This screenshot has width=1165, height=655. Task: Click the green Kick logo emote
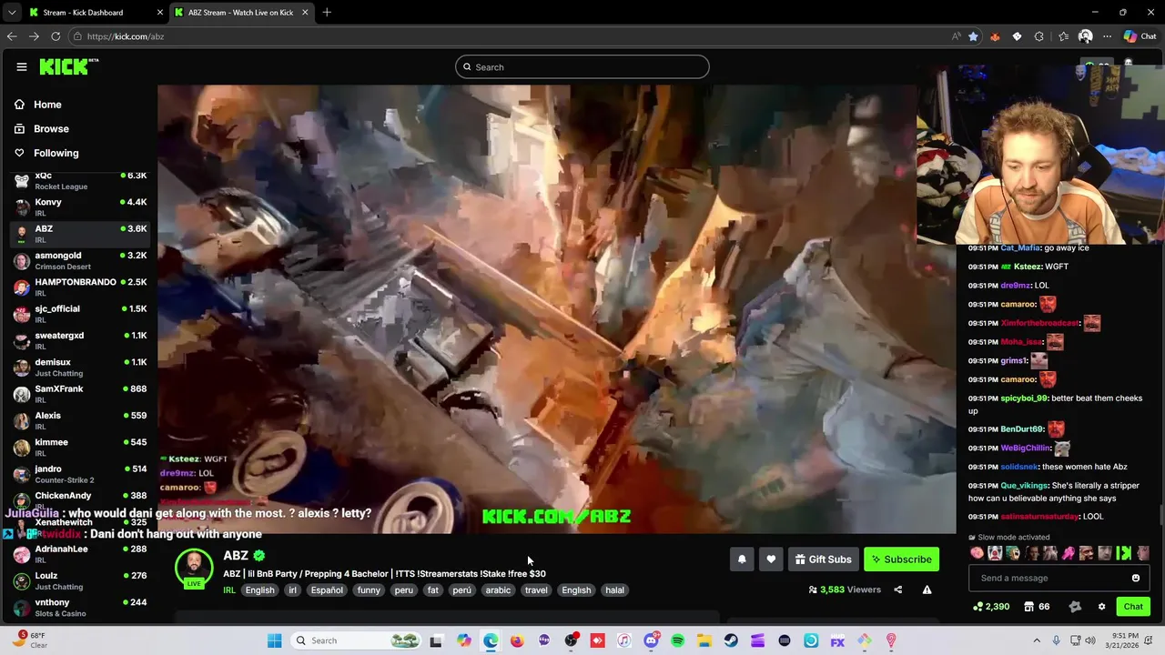point(1123,553)
